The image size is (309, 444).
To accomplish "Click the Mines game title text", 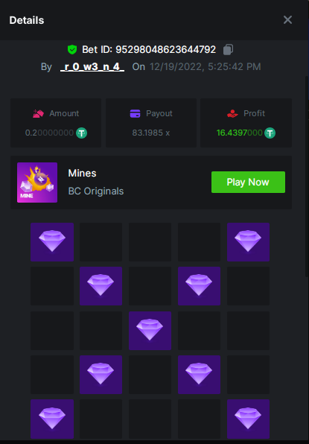I will (x=82, y=173).
